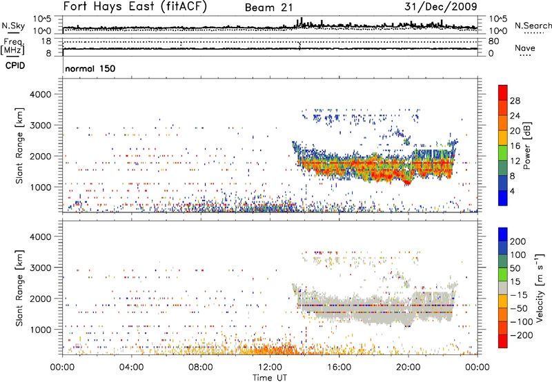Click the "04:00" time axis label
The width and height of the screenshot is (552, 382).
(132, 367)
